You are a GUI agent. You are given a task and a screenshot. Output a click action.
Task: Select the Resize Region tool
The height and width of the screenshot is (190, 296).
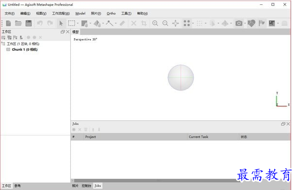tap(84, 23)
